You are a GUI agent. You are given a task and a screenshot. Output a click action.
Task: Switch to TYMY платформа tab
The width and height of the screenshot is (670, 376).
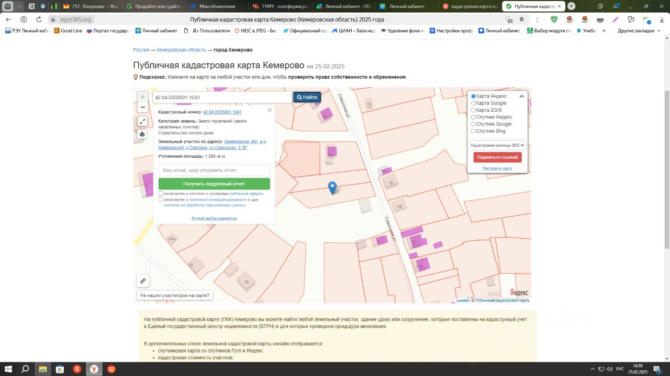tap(282, 6)
